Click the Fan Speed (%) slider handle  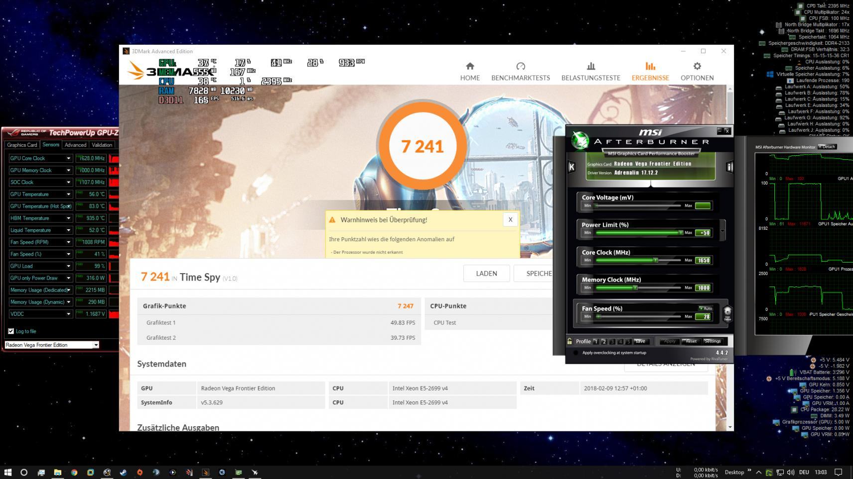[x=598, y=316]
